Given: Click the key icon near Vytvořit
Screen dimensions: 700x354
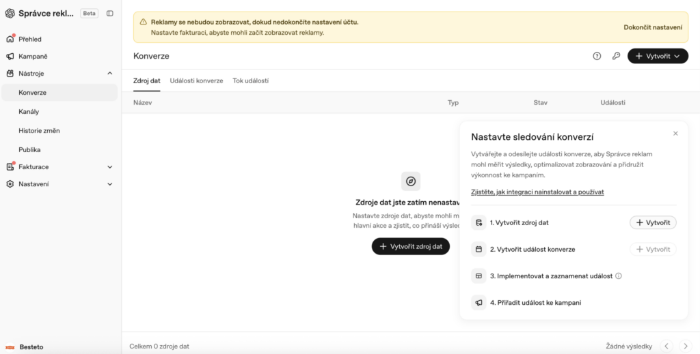Looking at the screenshot, I should pos(616,56).
